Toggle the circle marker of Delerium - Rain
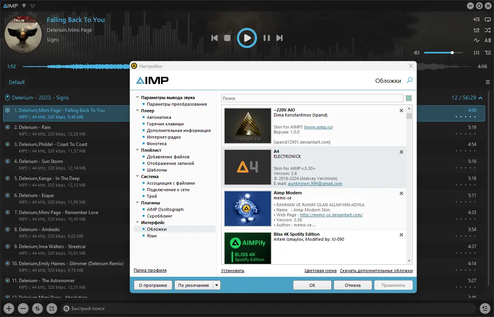Screen dimensions: 494x317 coord(7,127)
